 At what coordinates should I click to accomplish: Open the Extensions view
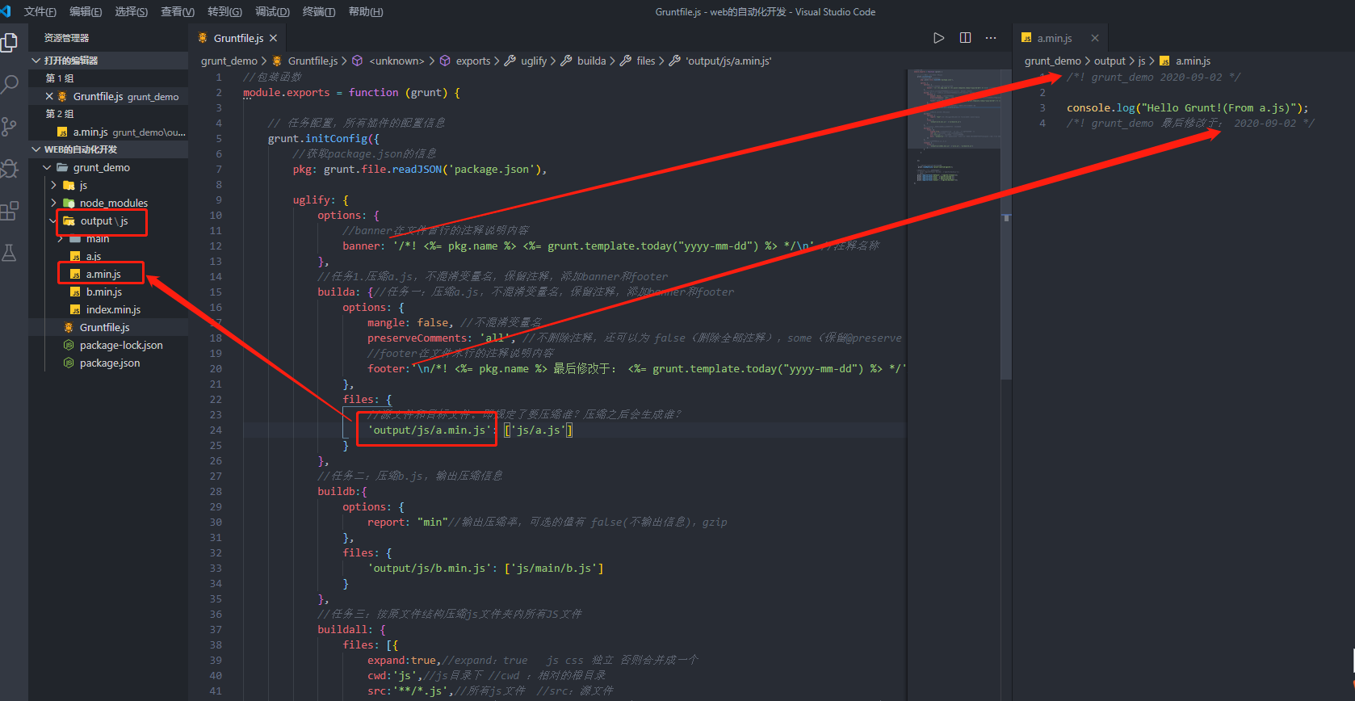pyautogui.click(x=10, y=212)
